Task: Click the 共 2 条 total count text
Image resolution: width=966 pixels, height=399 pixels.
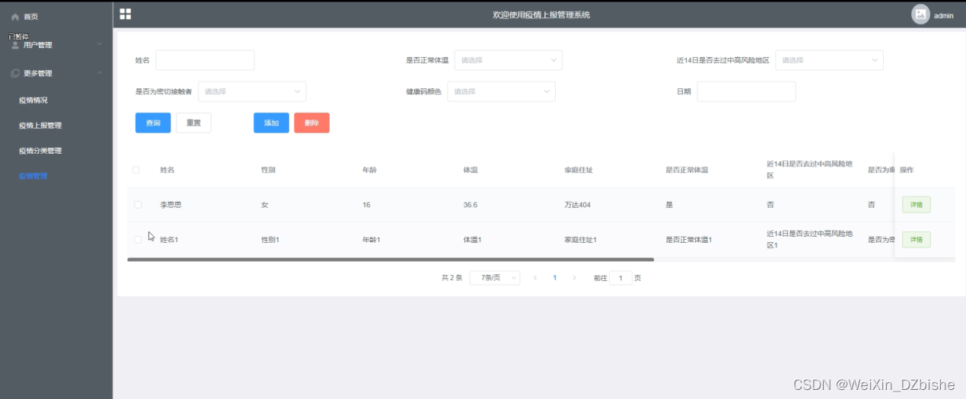Action: [x=451, y=278]
